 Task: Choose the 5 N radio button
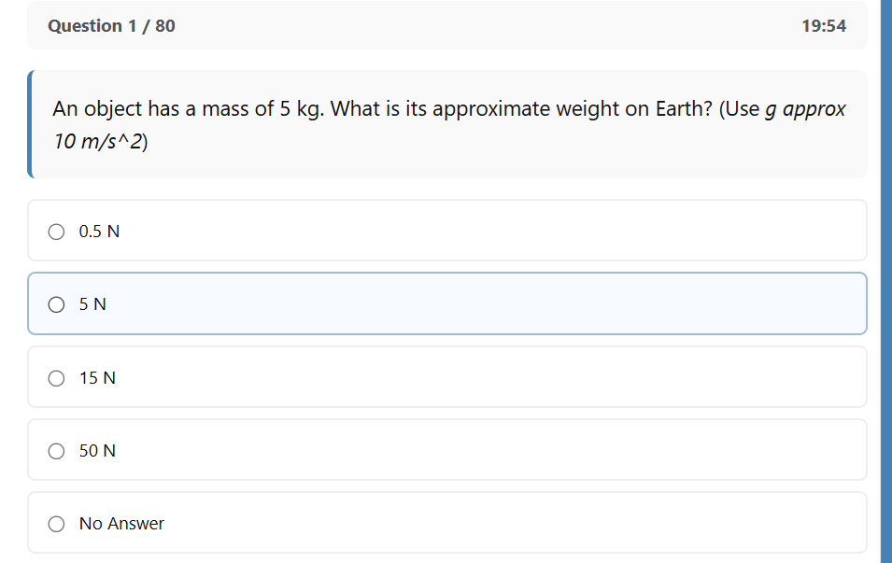[x=57, y=304]
